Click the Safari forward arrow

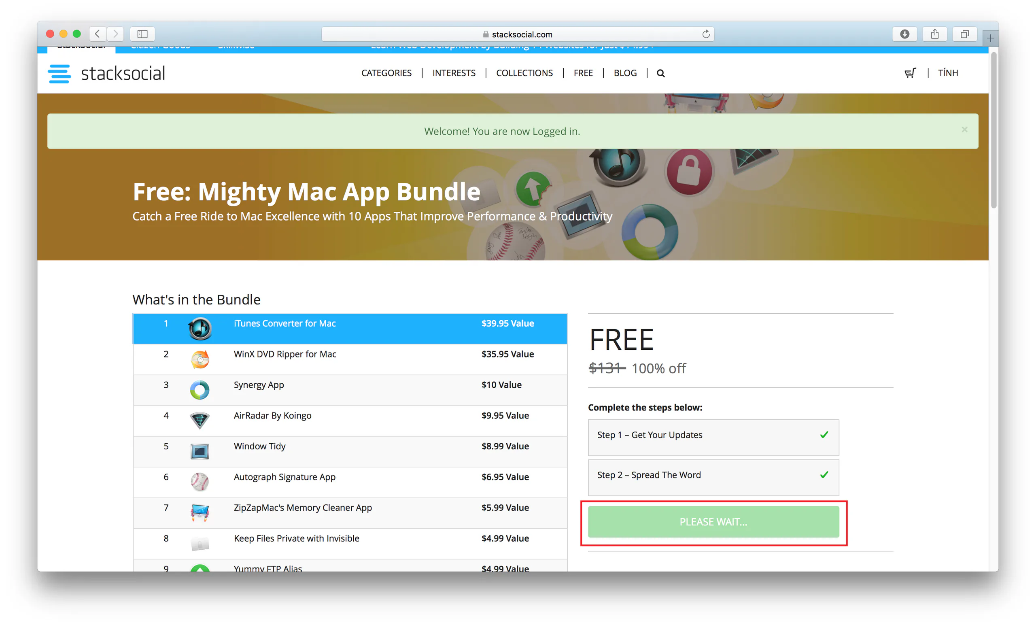coord(115,34)
